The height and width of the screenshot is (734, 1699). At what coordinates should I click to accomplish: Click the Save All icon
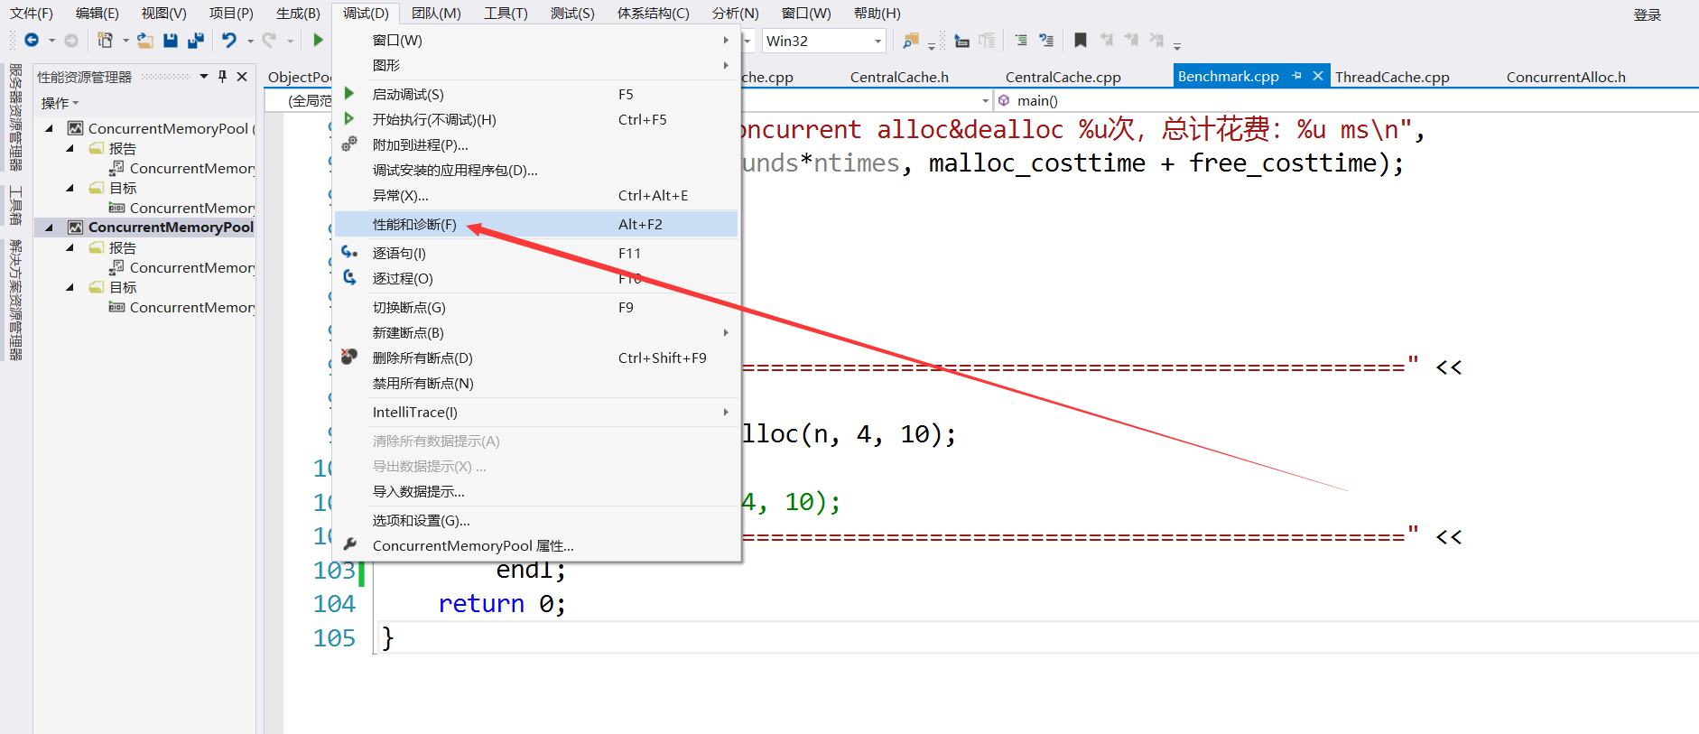[196, 40]
